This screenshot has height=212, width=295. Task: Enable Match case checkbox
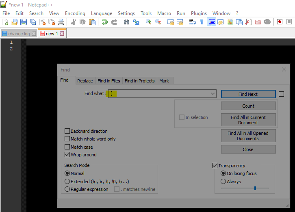click(x=67, y=147)
